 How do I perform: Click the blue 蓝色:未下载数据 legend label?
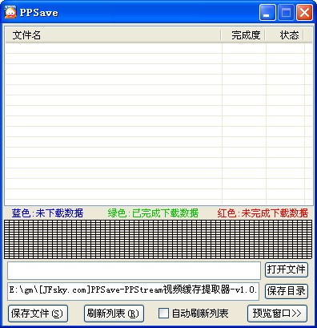[x=47, y=213]
